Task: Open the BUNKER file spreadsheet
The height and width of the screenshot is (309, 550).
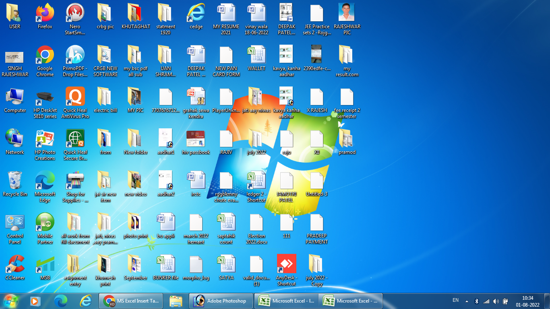Action: (166, 268)
